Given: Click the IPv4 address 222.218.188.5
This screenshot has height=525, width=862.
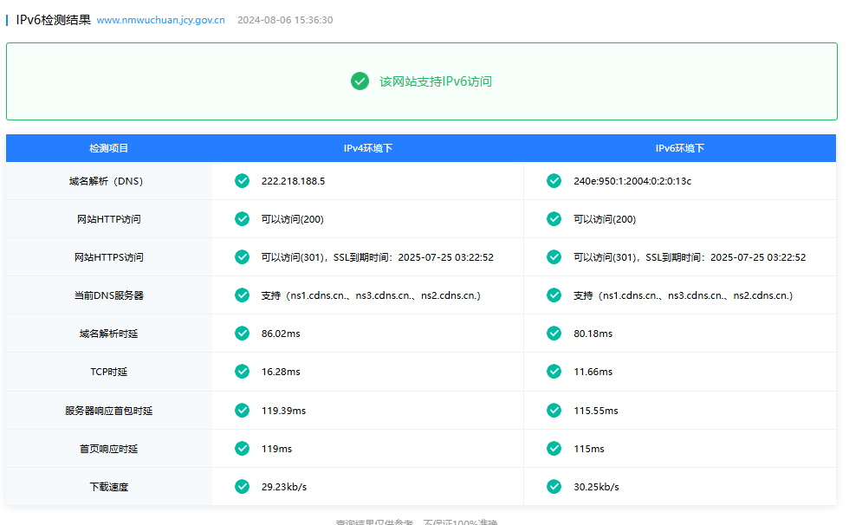Looking at the screenshot, I should pos(293,181).
